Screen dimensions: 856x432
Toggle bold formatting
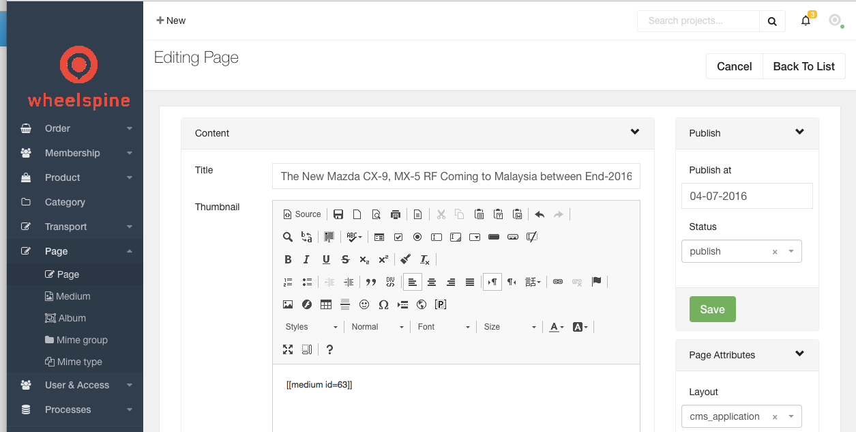288,259
